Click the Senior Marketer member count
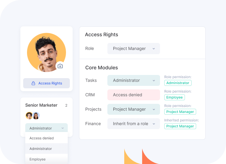The image size is (226, 164). [x=66, y=105]
